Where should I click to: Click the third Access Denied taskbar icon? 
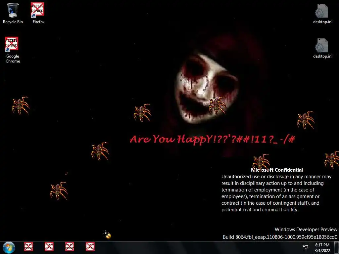70,247
